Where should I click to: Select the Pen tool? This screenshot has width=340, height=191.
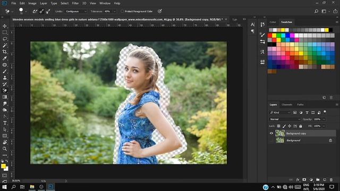click(5, 117)
